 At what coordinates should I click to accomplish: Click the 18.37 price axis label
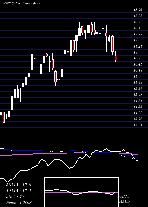(138, 22)
